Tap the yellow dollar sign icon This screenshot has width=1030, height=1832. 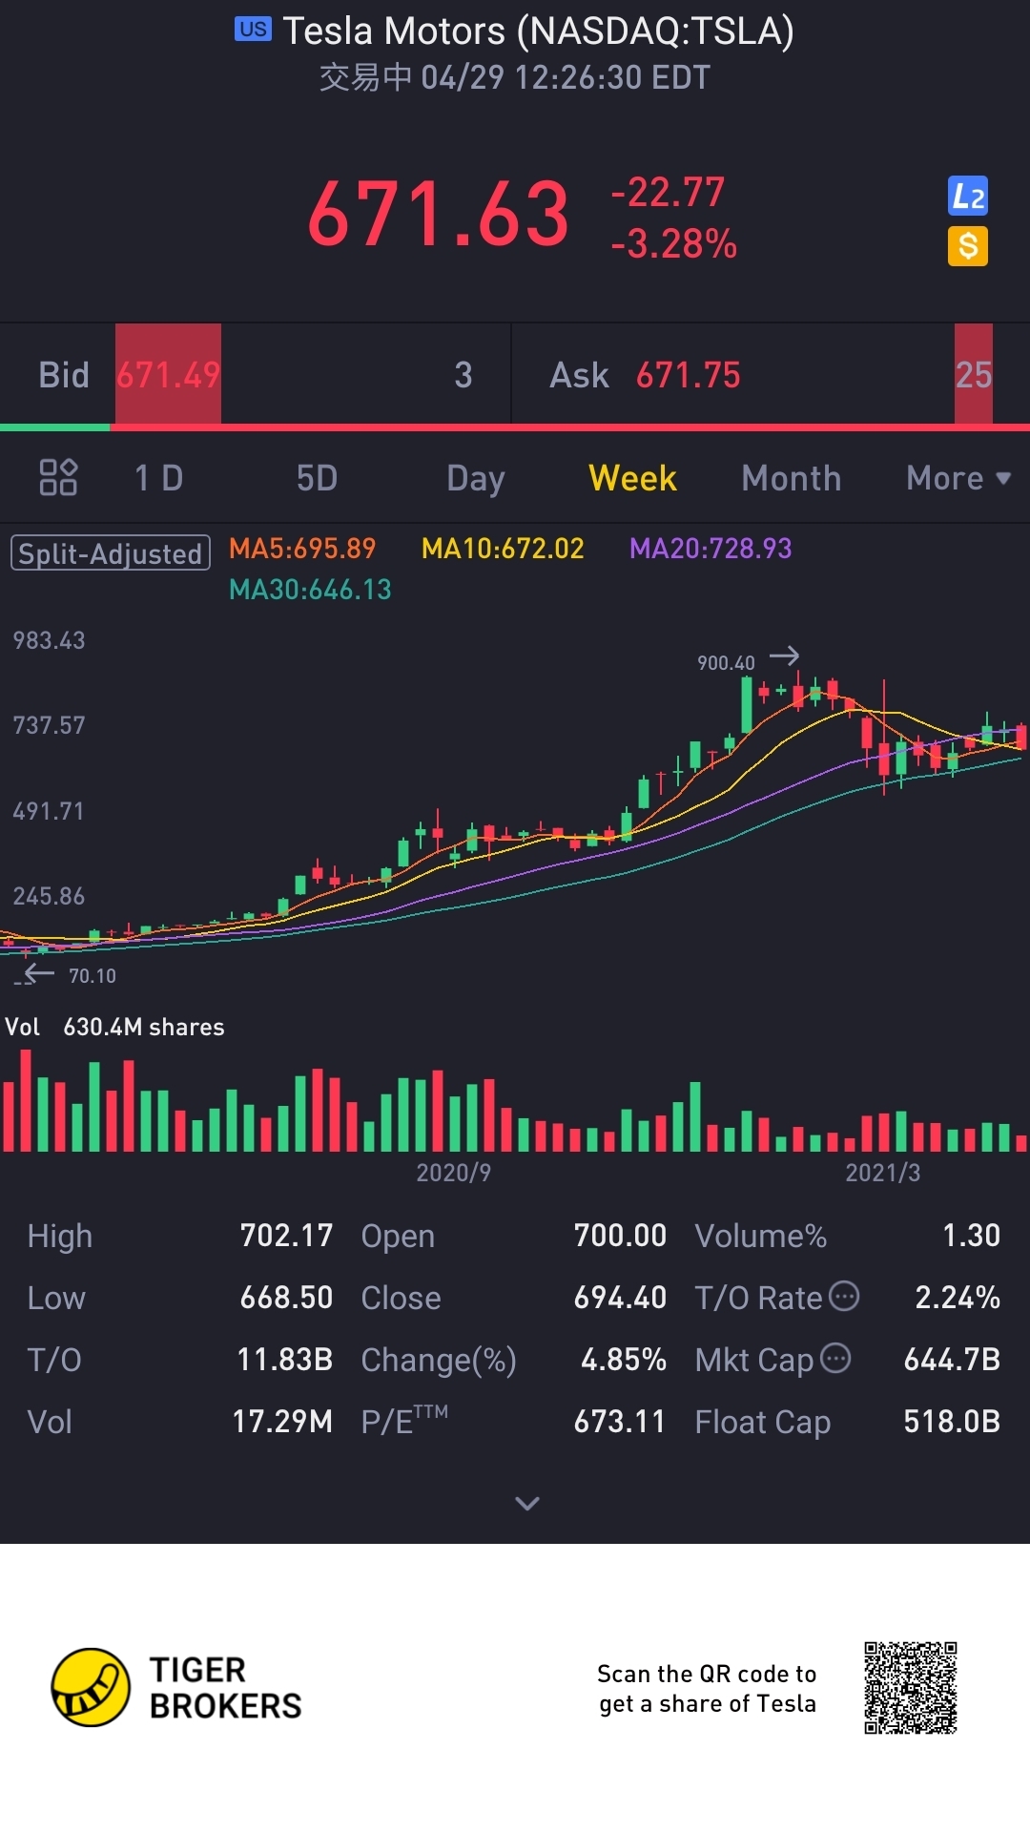tap(967, 246)
